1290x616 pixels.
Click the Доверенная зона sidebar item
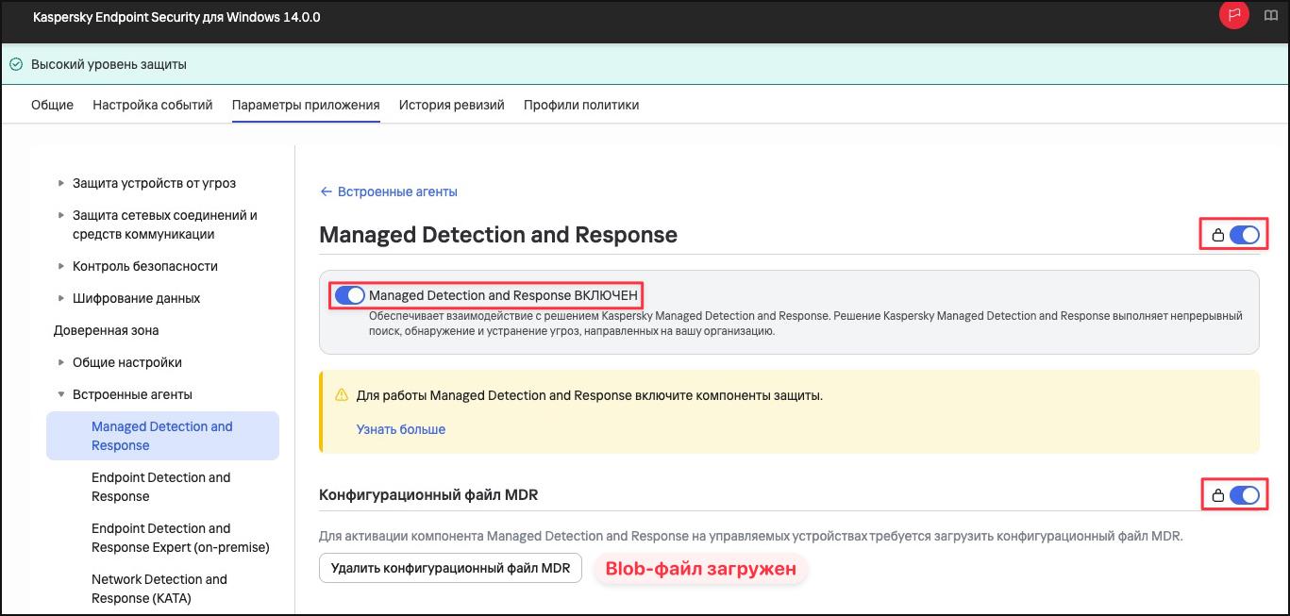[x=107, y=330]
